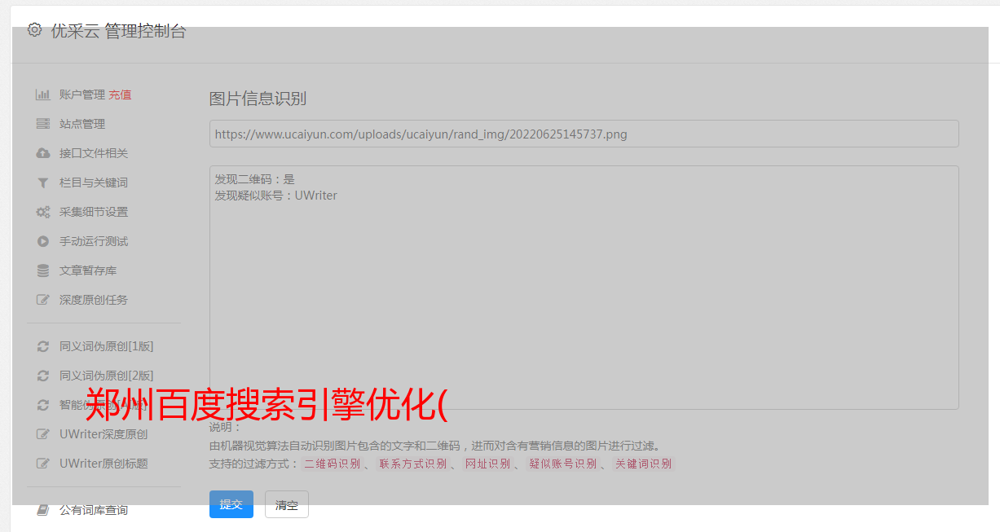
Task: Click the blue 提交 button
Action: pyautogui.click(x=231, y=504)
